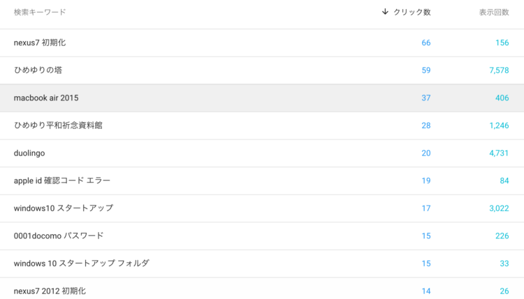Click the 検索キーワード column header
Viewport: 524px width, 299px height.
click(x=40, y=13)
